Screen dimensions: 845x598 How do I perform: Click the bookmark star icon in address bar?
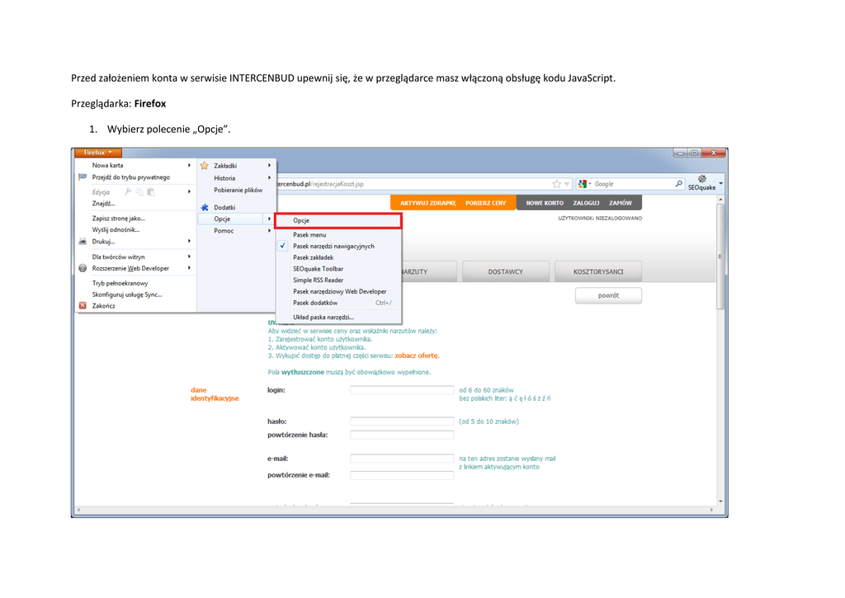(557, 184)
